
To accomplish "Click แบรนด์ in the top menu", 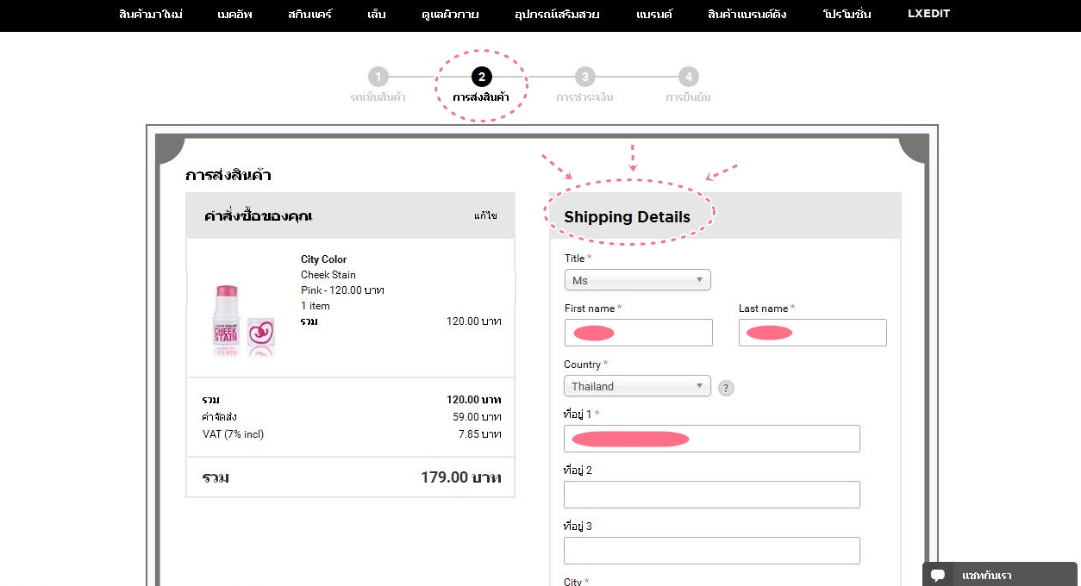I will tap(654, 15).
